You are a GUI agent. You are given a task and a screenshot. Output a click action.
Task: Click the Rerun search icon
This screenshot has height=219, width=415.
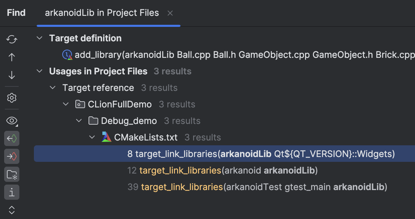[x=12, y=39]
